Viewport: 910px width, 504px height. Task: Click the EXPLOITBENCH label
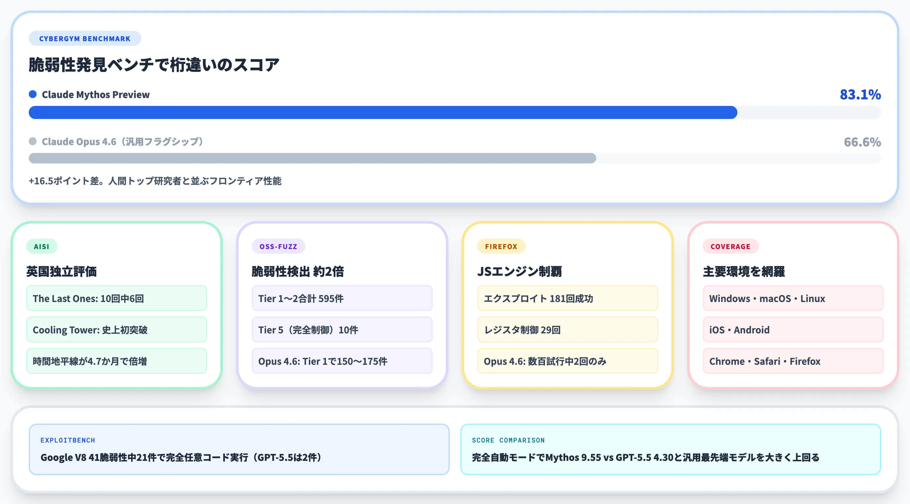click(68, 440)
